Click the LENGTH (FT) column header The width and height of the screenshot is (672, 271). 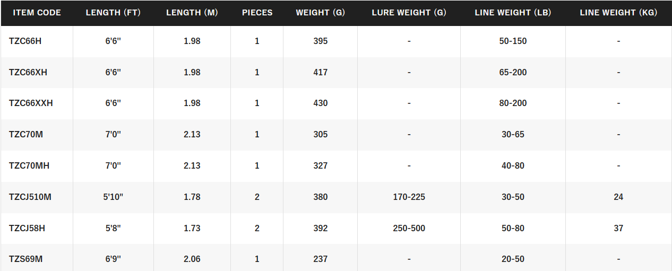[x=113, y=13]
